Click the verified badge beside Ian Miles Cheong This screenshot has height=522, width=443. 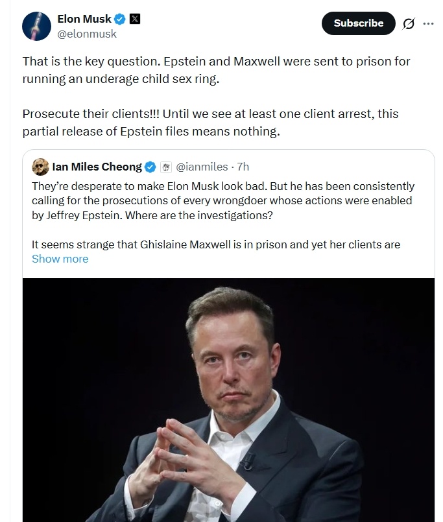tap(150, 167)
